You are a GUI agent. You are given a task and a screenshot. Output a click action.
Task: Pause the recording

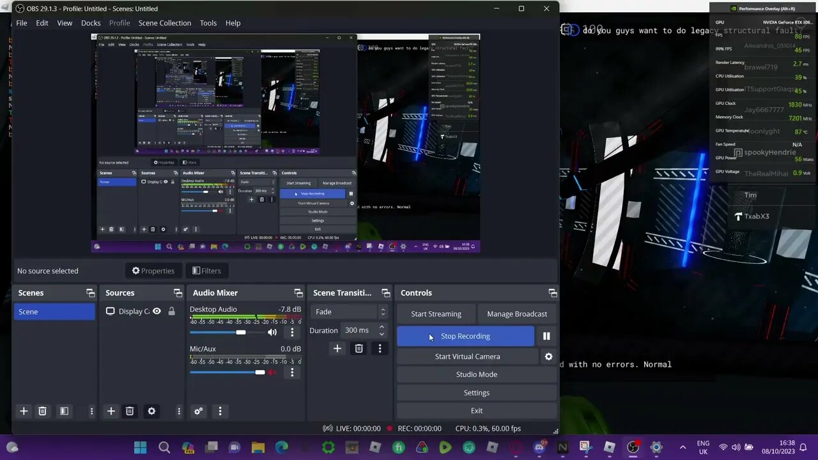pyautogui.click(x=546, y=336)
